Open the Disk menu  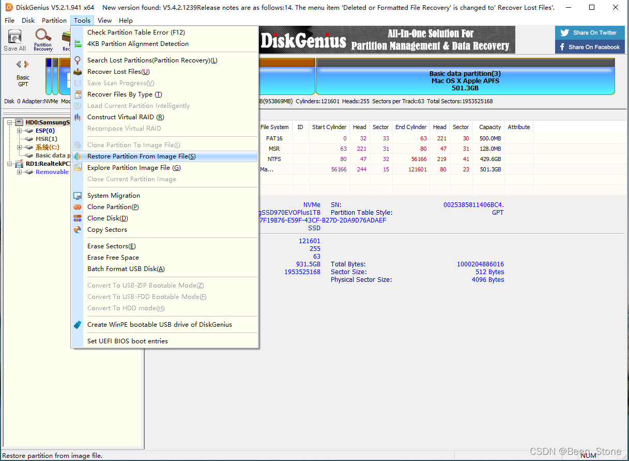(28, 21)
